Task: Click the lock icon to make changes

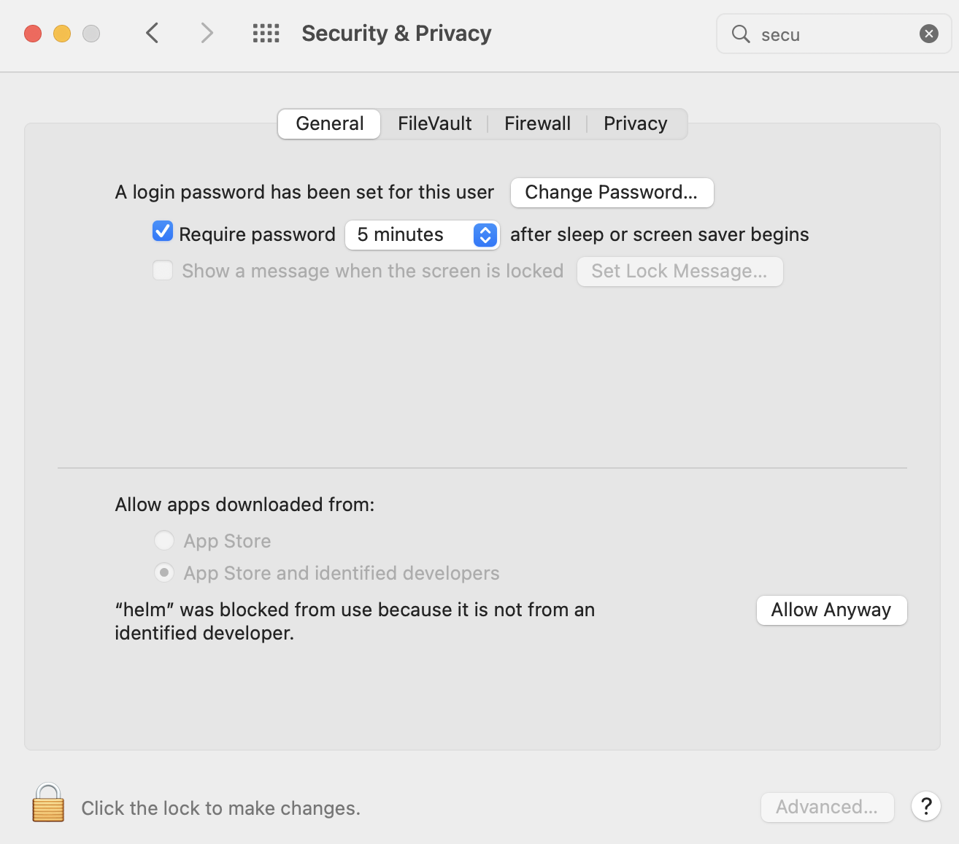Action: pos(47,802)
